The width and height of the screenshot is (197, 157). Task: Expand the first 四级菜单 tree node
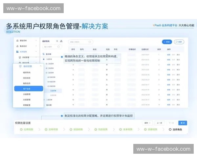(x=48, y=77)
